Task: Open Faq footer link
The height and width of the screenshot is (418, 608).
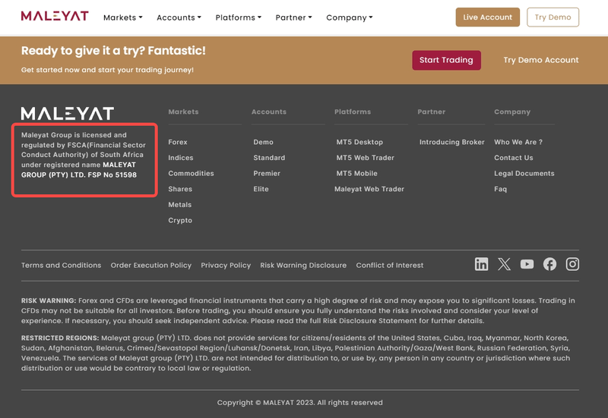Action: [500, 189]
